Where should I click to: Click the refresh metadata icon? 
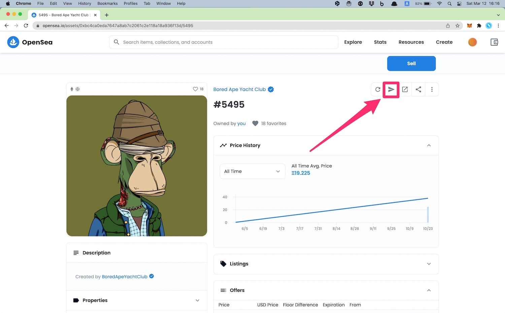coord(378,90)
